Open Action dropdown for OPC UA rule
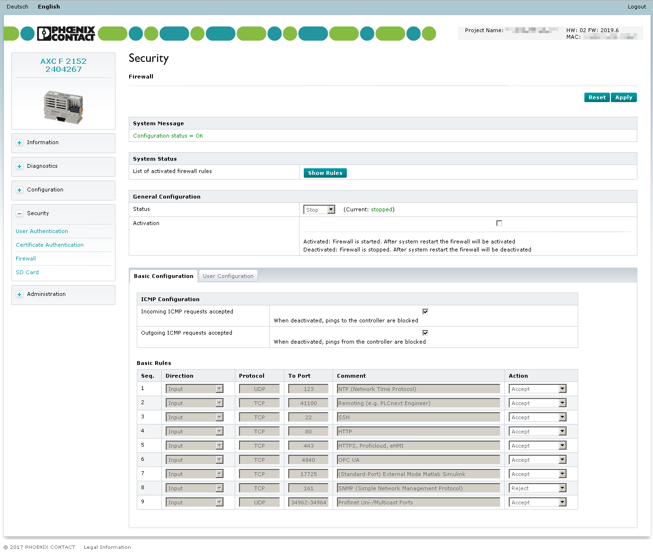653x554 pixels. coord(538,460)
